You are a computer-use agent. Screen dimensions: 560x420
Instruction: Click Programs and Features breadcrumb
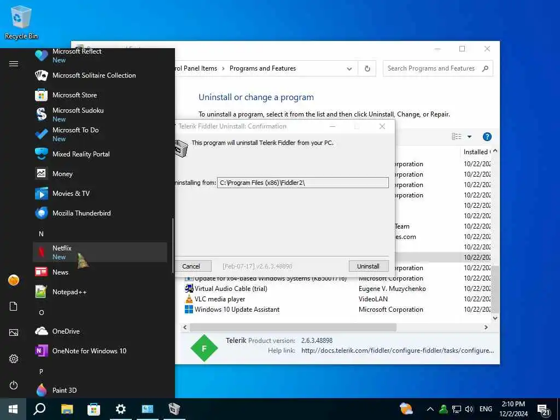pos(262,68)
